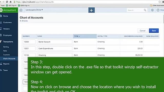Click the Home sidebar icon

tap(1, 16)
